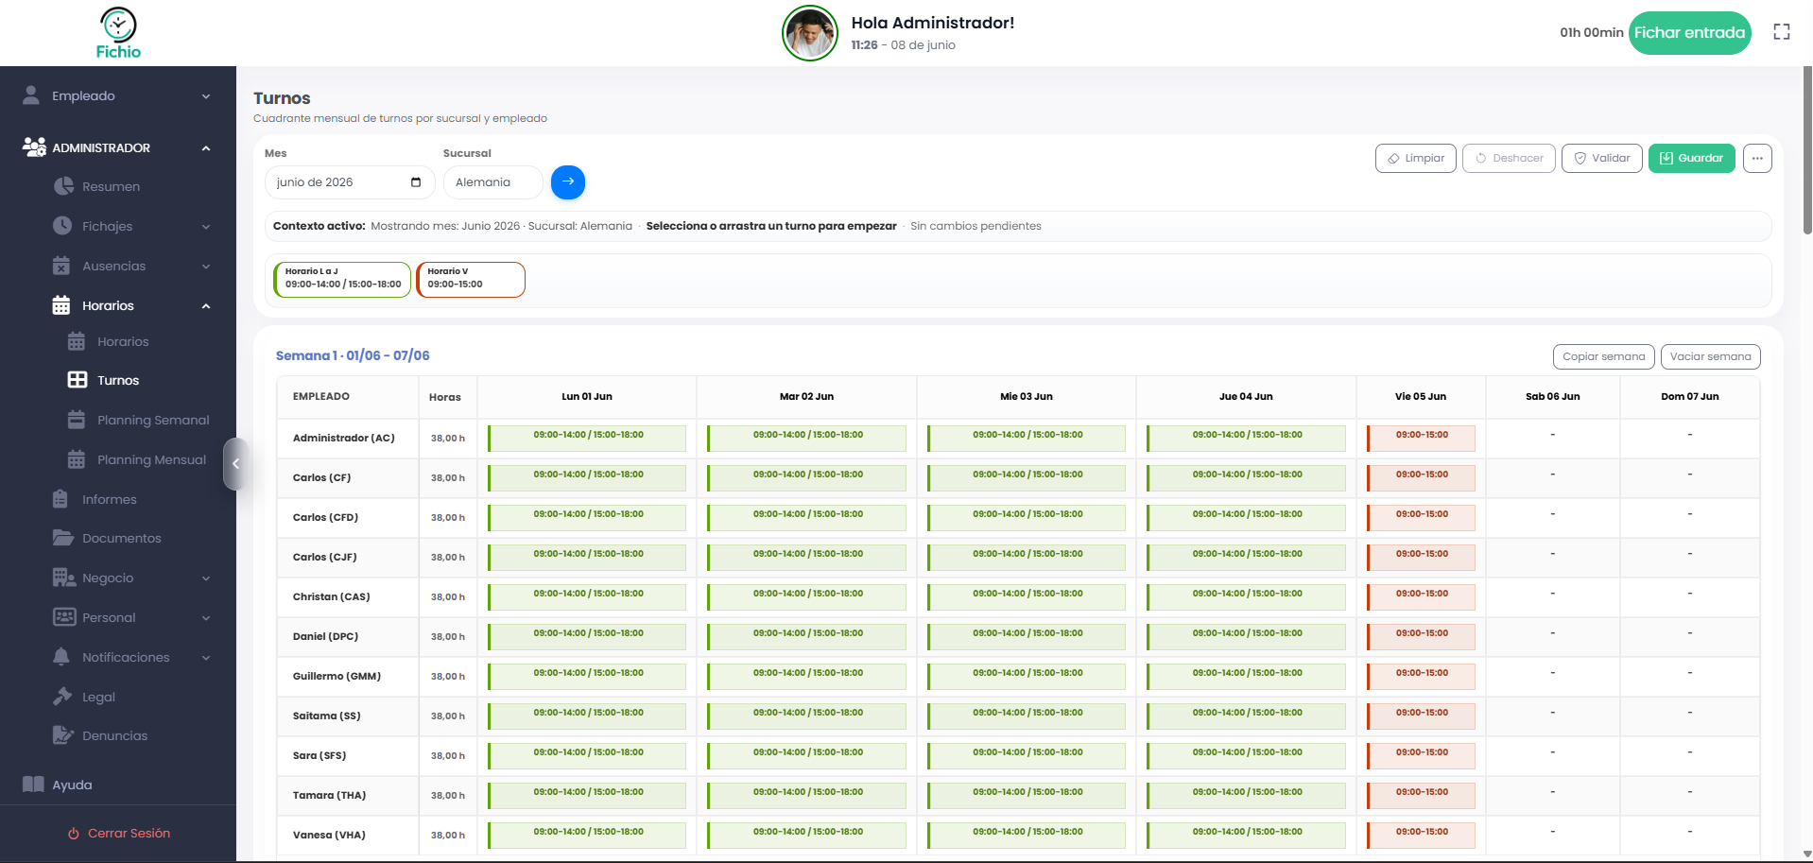Viewport: 1813px width, 863px height.
Task: Click Administrador (AC) shift on Lun 01 Jun
Action: click(587, 439)
